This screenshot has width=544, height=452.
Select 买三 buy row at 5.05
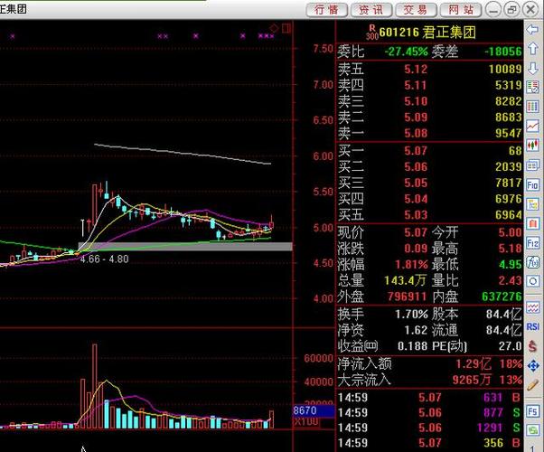click(x=429, y=183)
